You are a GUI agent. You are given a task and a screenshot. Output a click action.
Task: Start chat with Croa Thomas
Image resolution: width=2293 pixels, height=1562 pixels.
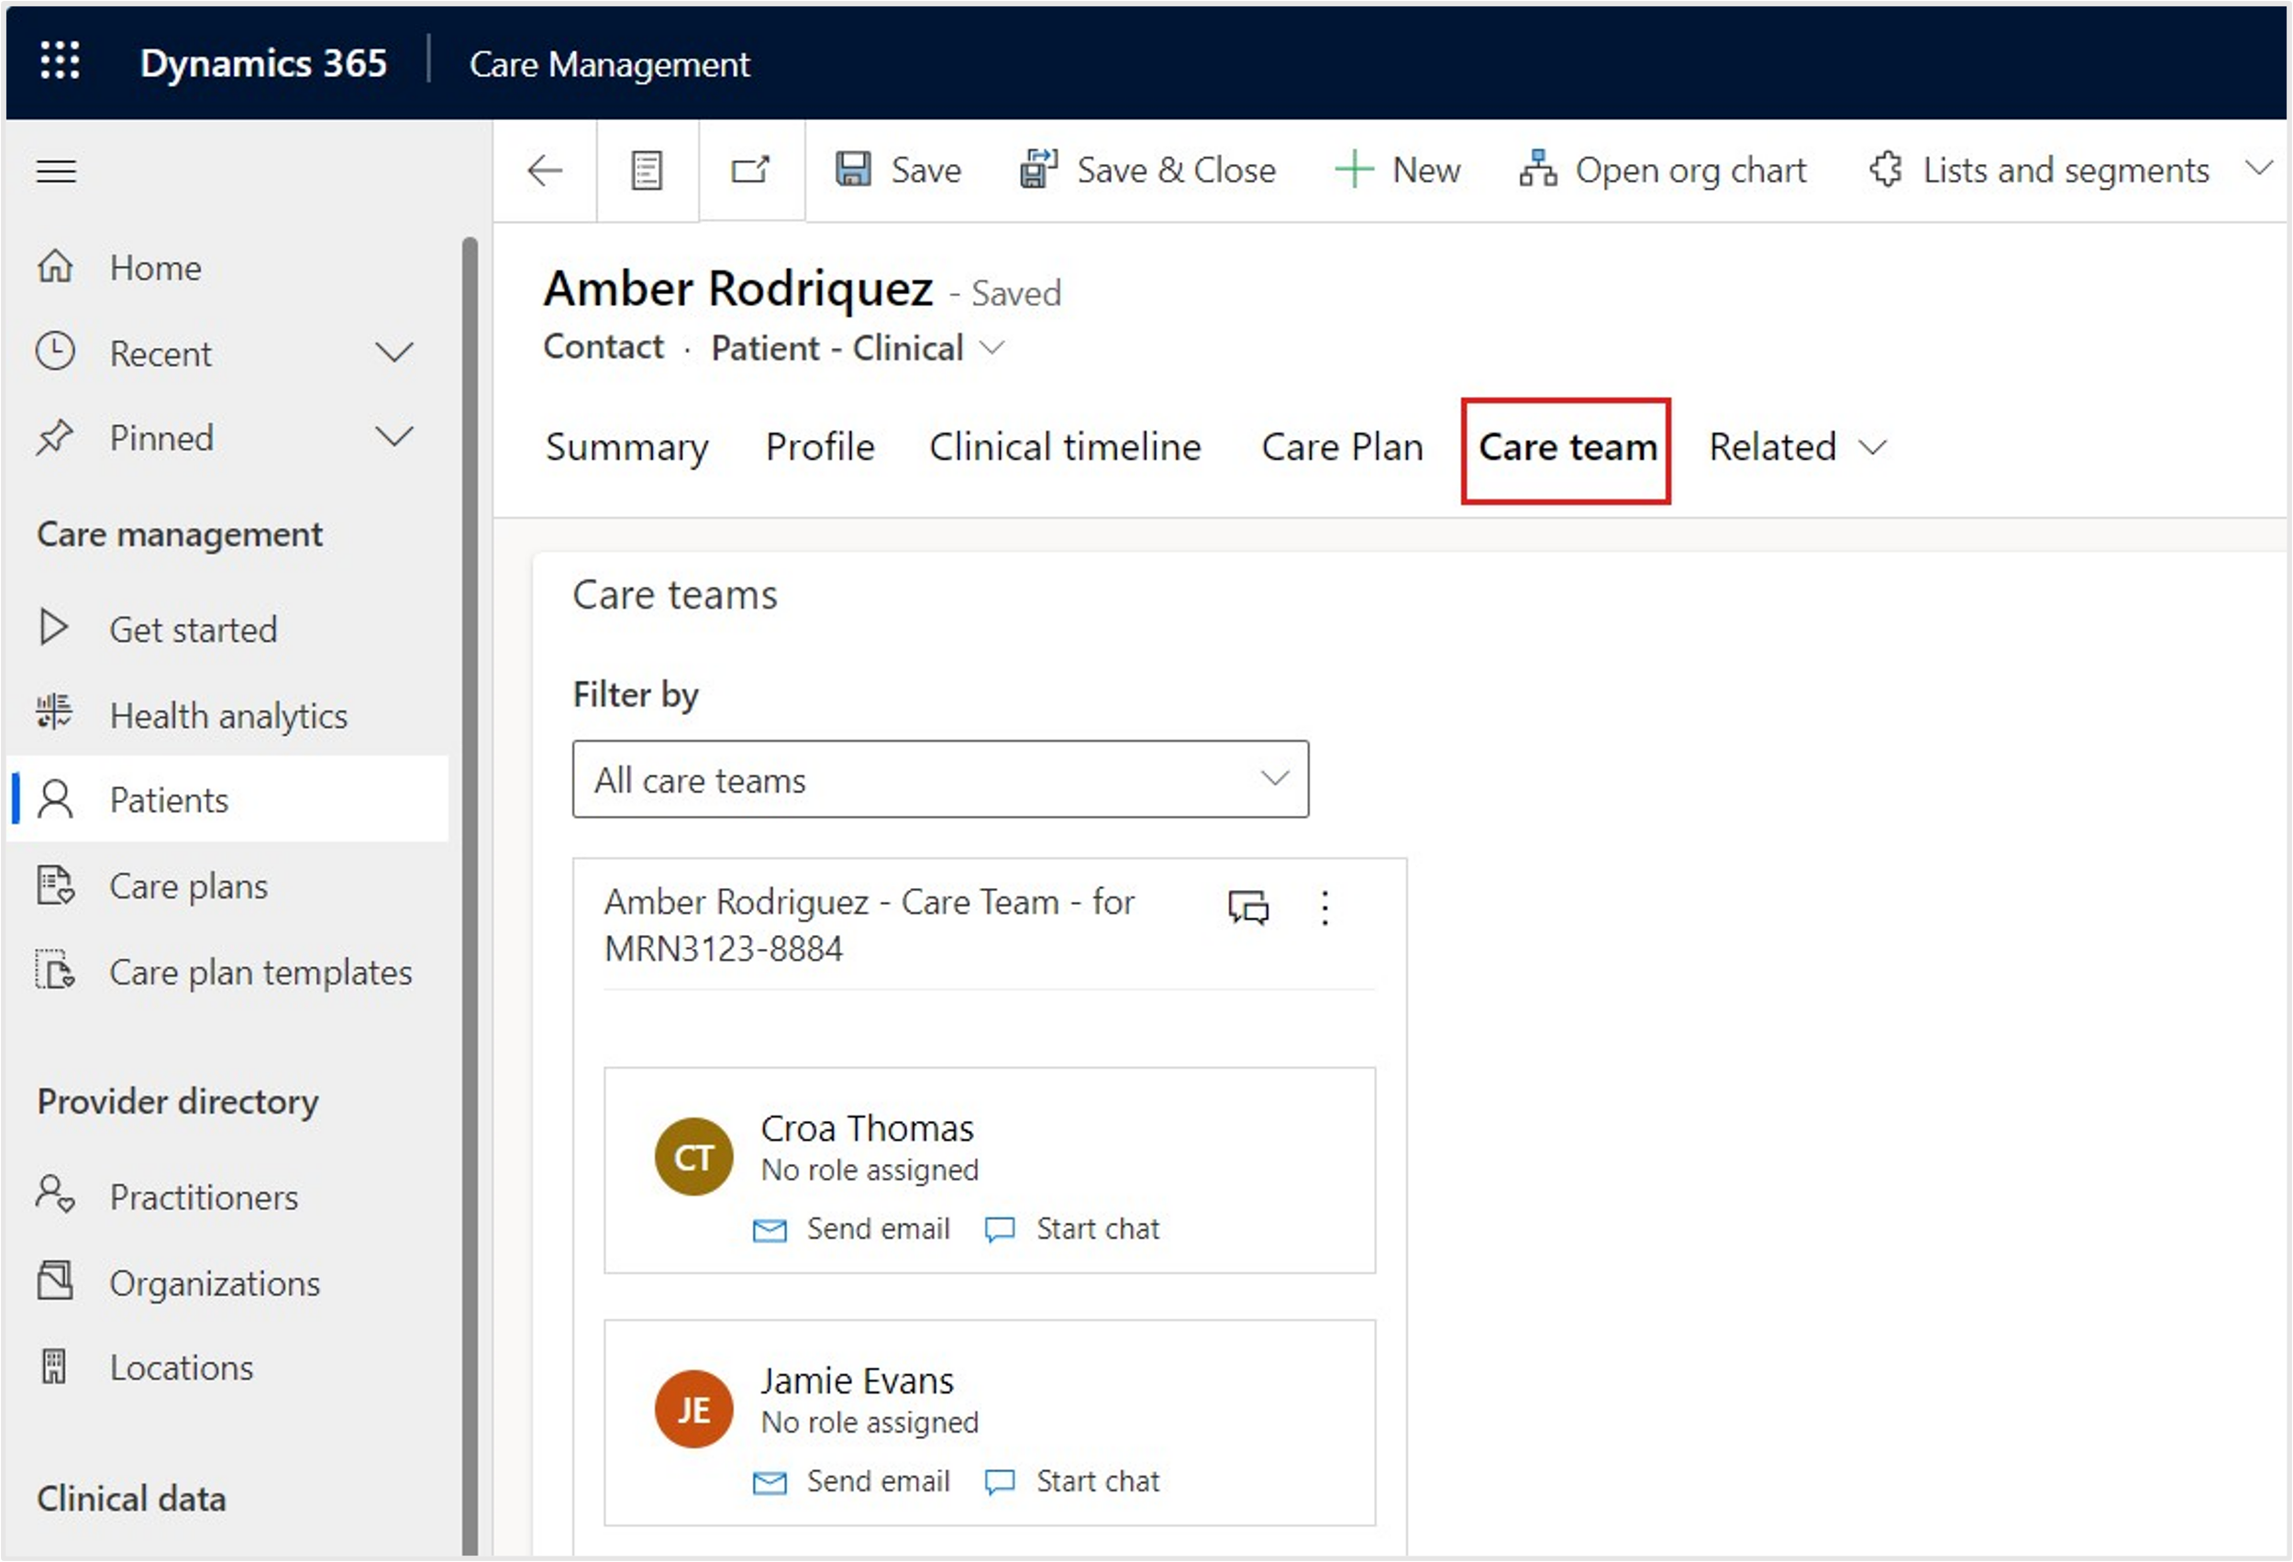coord(1072,1228)
